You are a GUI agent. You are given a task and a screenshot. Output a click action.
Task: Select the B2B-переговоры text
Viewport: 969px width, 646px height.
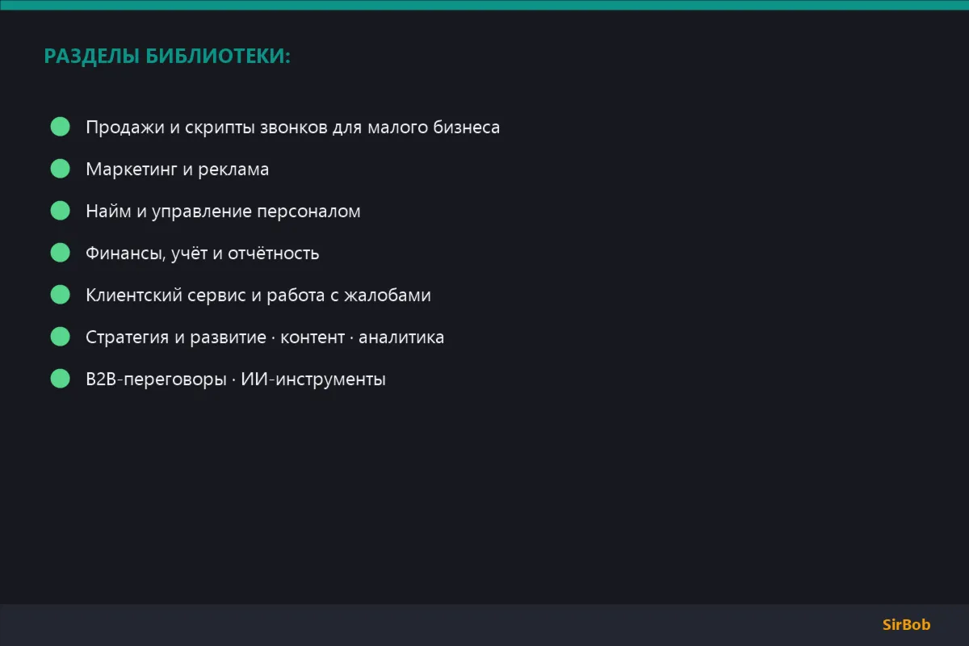click(156, 380)
